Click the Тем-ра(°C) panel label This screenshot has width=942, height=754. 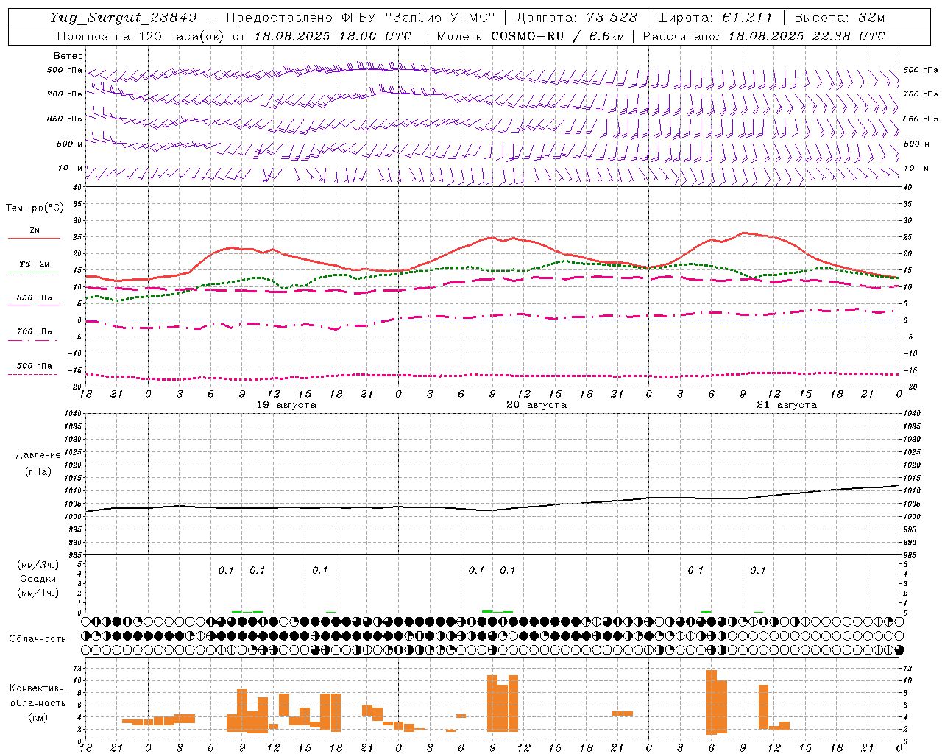click(x=35, y=208)
